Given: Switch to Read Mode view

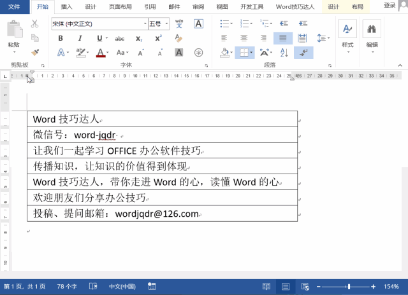Looking at the screenshot, I should (266, 287).
